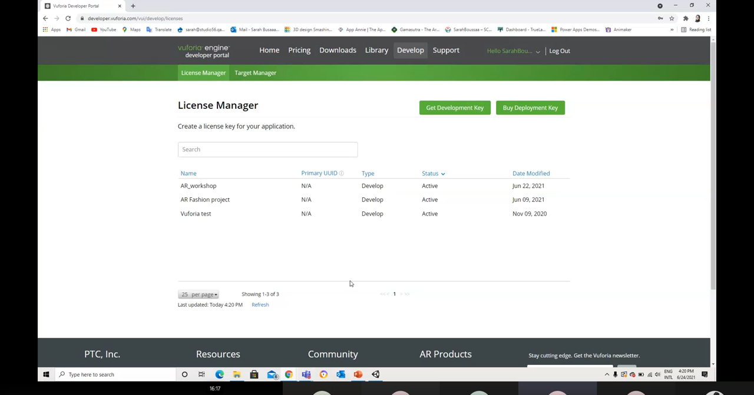This screenshot has width=754, height=395.
Task: Open the Downloads page
Action: 338,50
